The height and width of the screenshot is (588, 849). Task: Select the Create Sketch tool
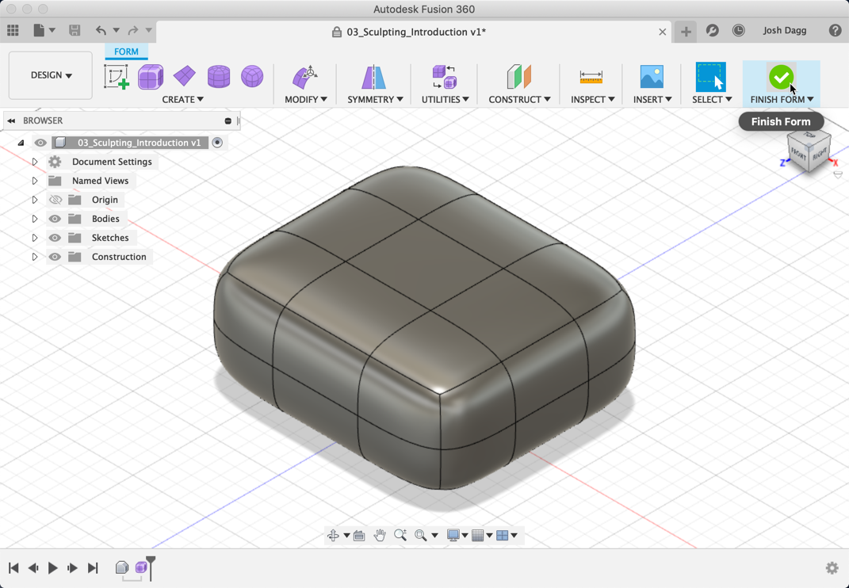coord(117,76)
